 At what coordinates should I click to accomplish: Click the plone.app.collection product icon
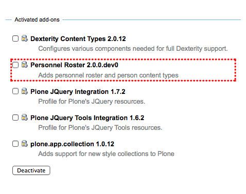pyautogui.click(x=25, y=144)
